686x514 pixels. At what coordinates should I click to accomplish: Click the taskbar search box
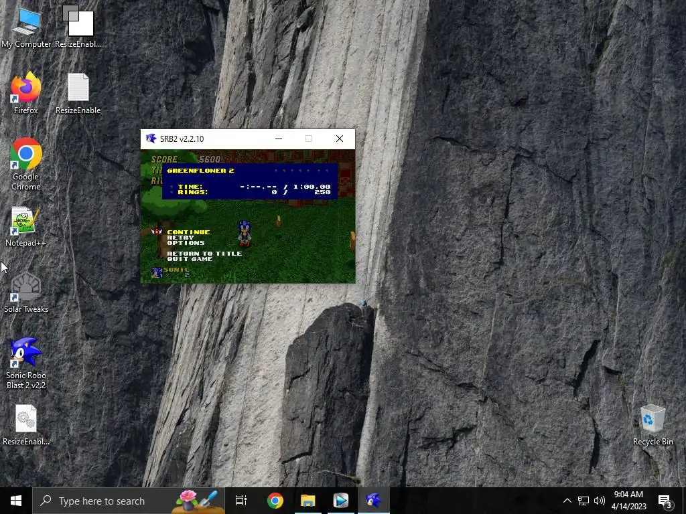(x=129, y=501)
